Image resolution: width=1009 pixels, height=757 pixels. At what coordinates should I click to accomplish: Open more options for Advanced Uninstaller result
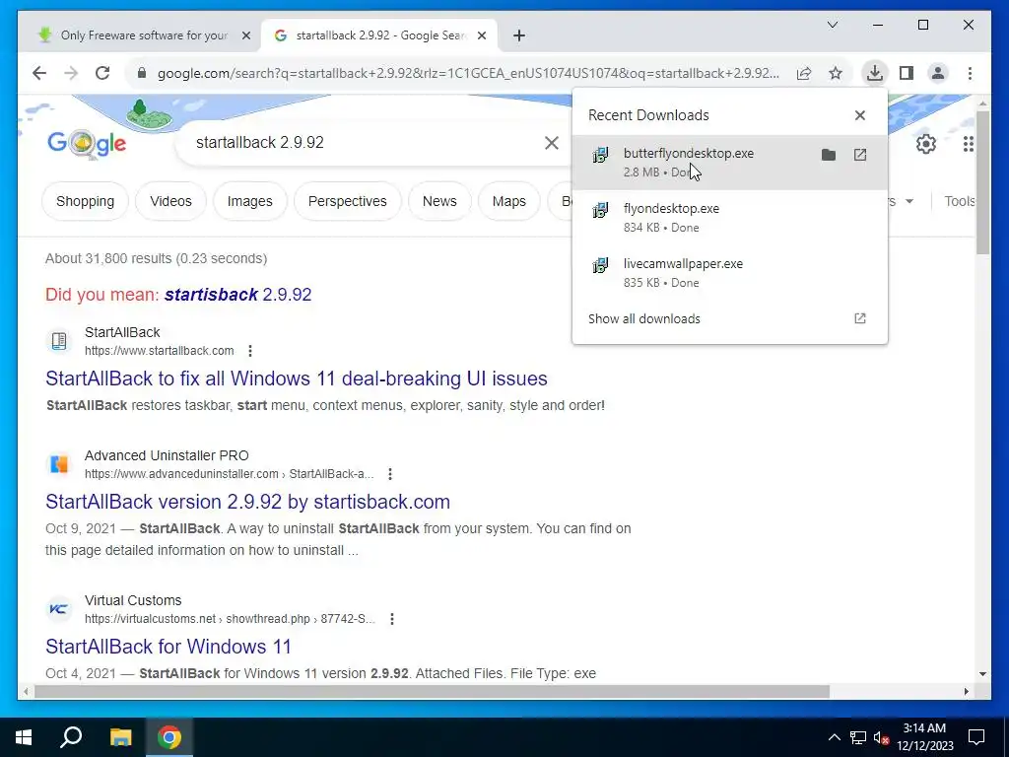point(390,474)
